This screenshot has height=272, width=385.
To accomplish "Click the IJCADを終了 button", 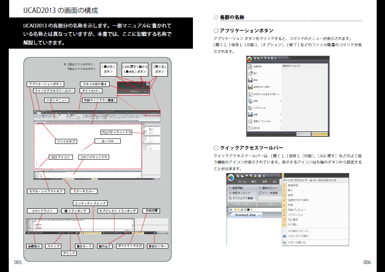I will point(320,134).
